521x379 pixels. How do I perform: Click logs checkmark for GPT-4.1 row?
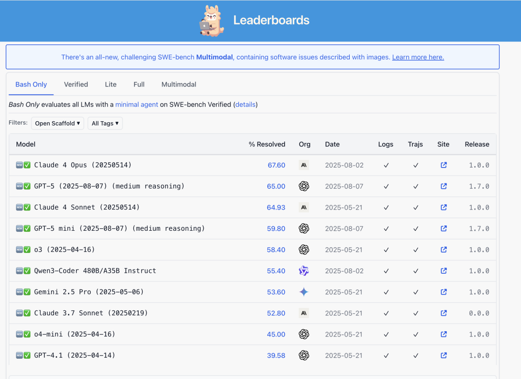click(386, 356)
